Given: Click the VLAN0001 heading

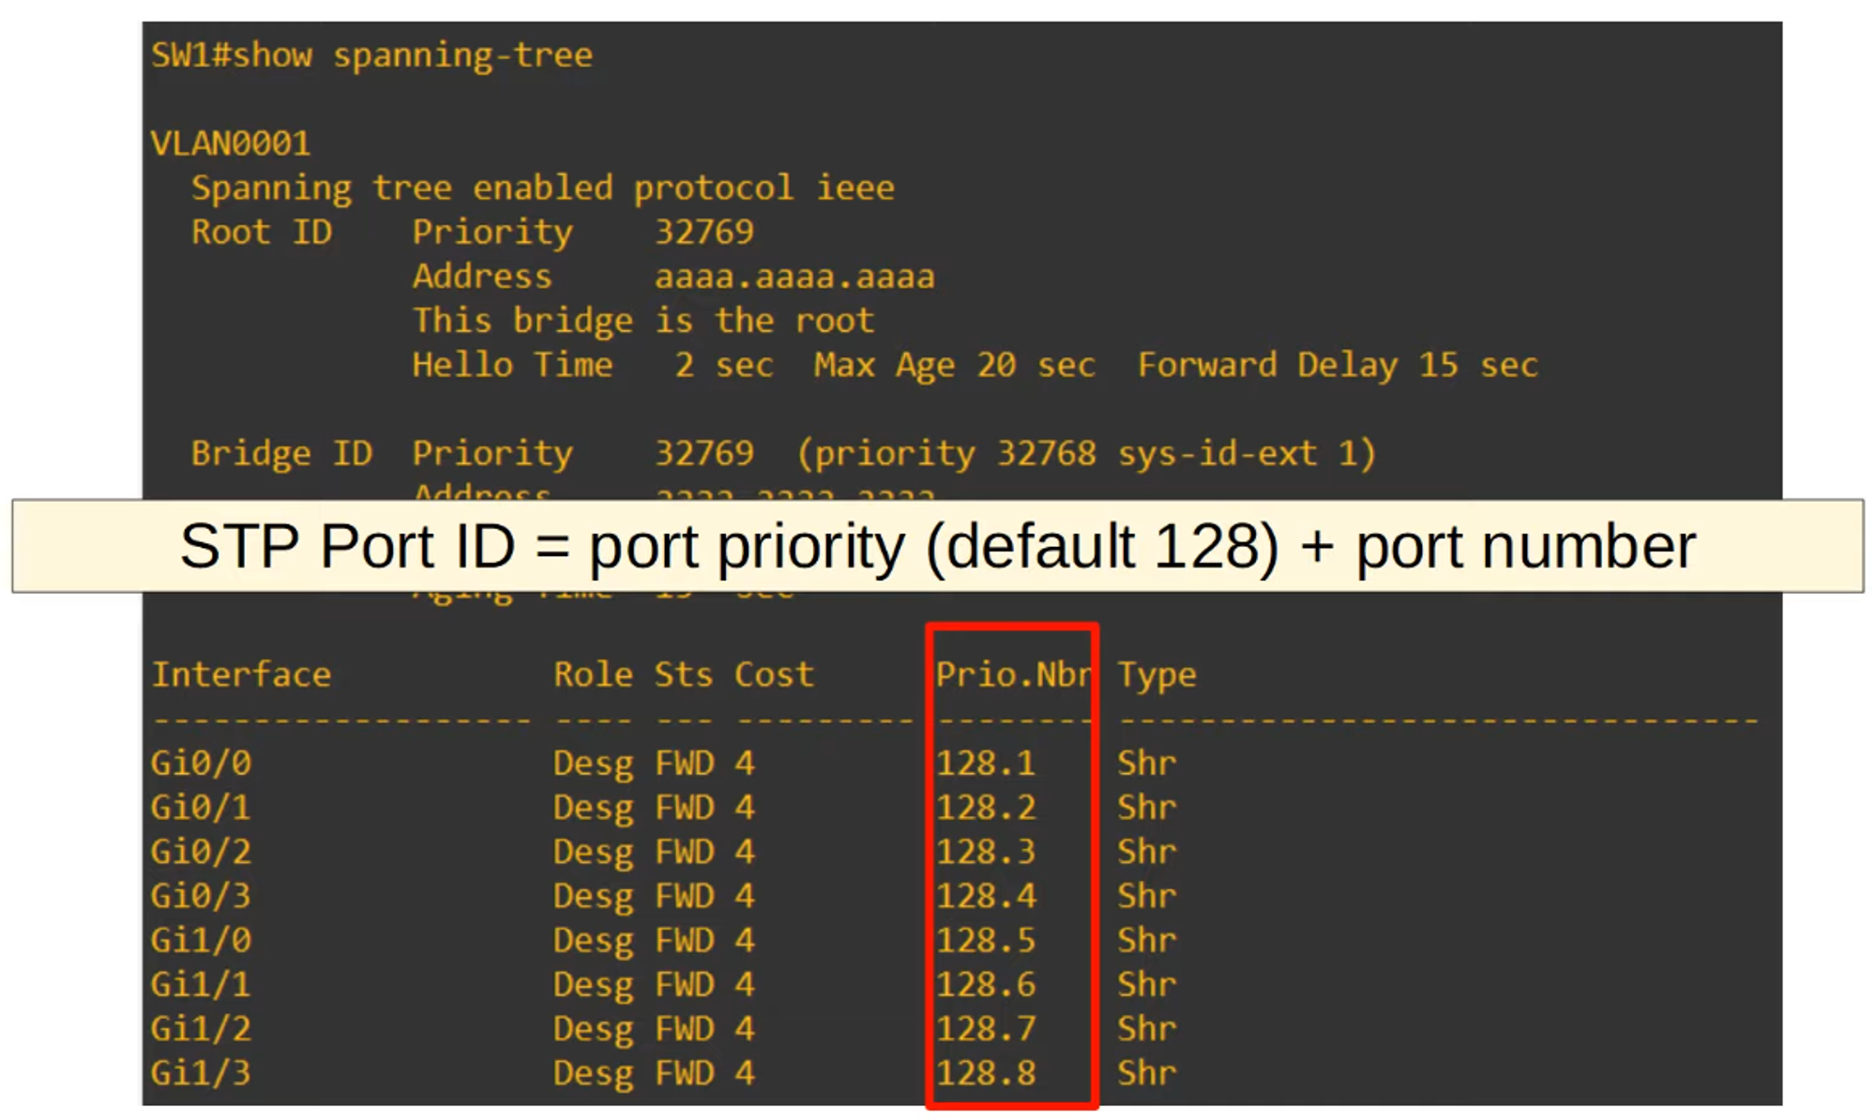Looking at the screenshot, I should click(x=231, y=144).
